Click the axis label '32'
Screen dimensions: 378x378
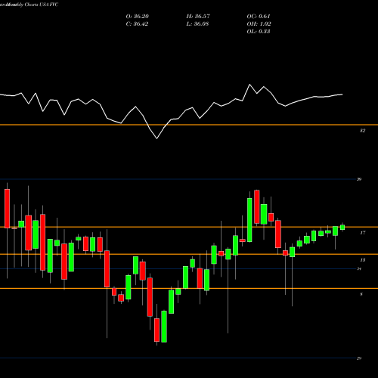(x=362, y=131)
